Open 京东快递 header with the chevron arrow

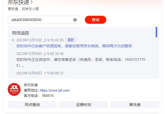(20, 2)
